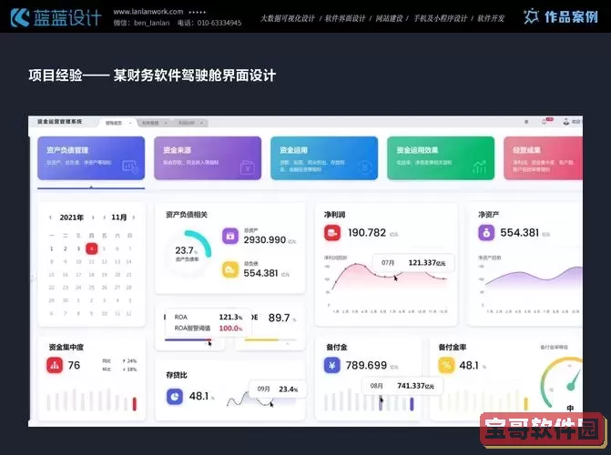Click the yellow progress bar under 89.7
Screen dimensions: 611x455
tap(269, 339)
